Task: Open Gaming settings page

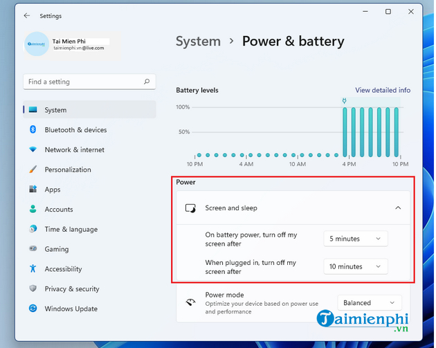Action: 89,249
